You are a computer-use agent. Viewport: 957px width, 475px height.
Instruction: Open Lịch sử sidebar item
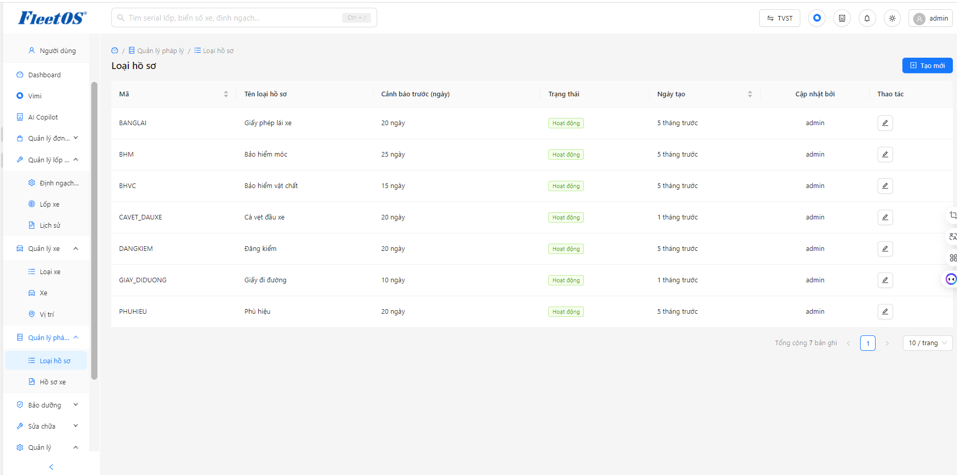coord(46,225)
